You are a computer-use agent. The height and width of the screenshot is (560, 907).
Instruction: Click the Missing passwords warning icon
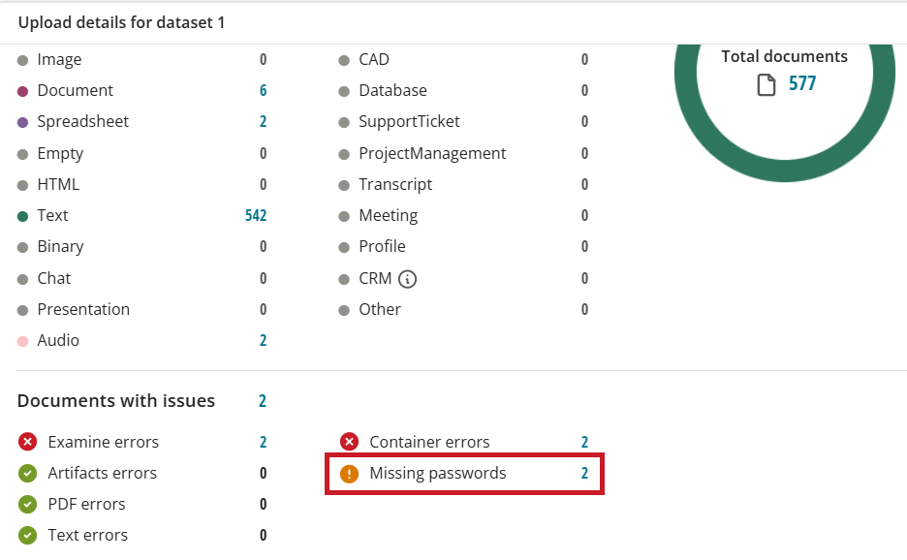click(349, 473)
